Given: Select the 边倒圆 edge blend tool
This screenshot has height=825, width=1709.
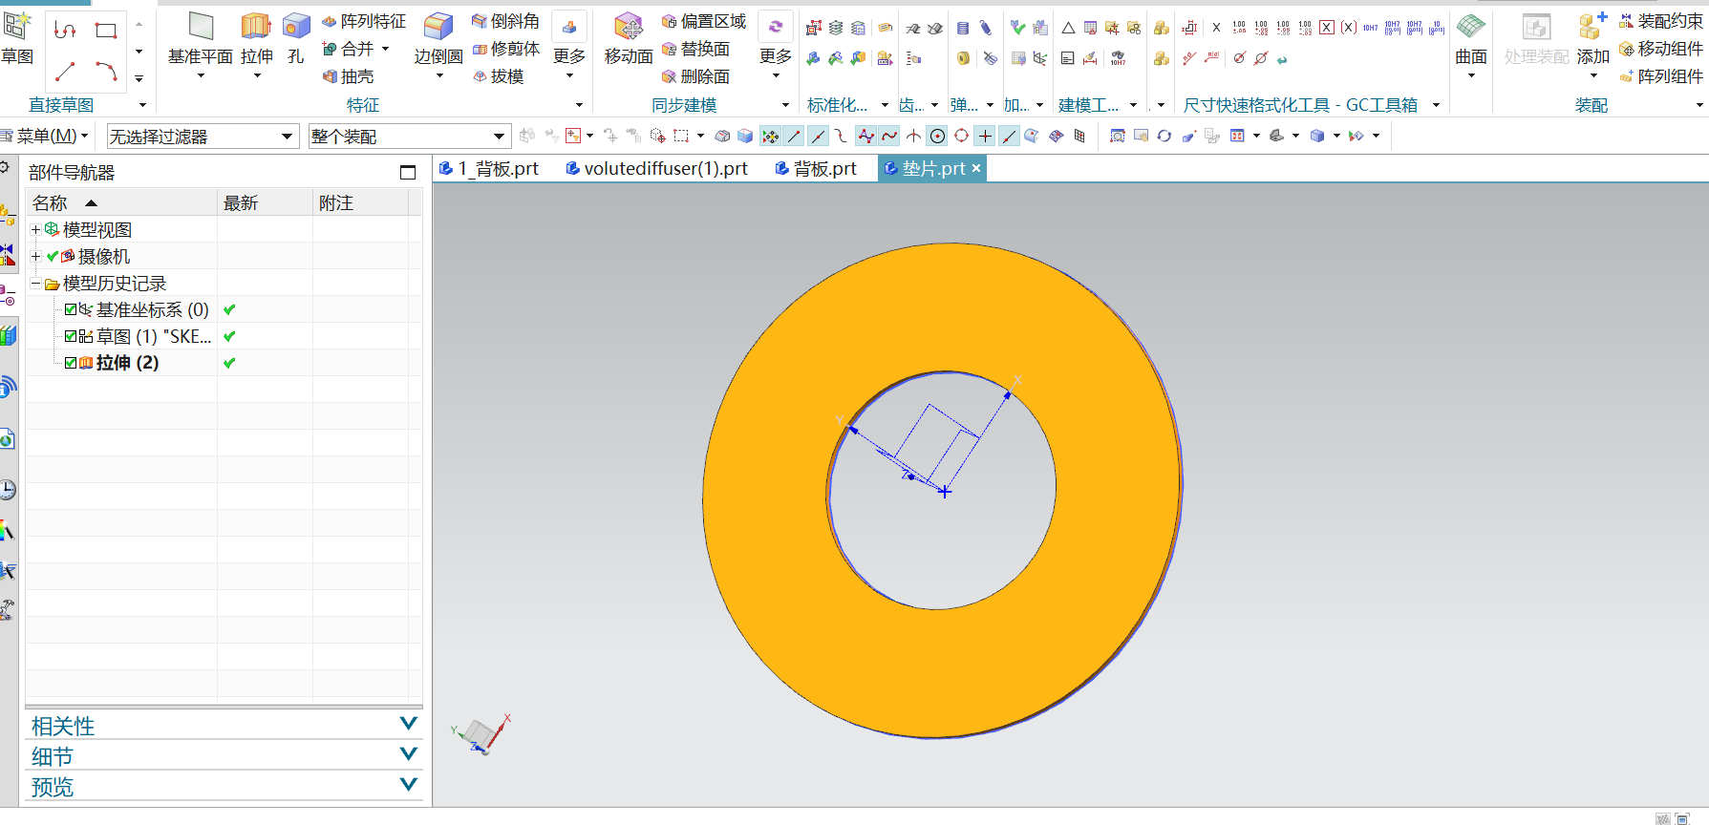Looking at the screenshot, I should [438, 38].
